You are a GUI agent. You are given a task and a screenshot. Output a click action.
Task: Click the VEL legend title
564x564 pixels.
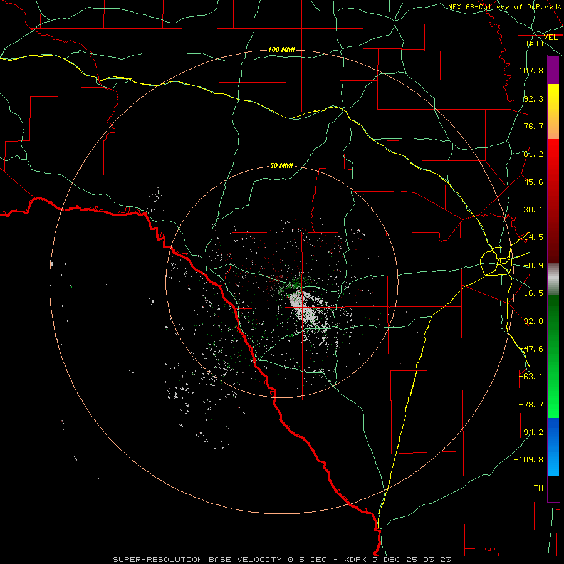click(x=550, y=38)
